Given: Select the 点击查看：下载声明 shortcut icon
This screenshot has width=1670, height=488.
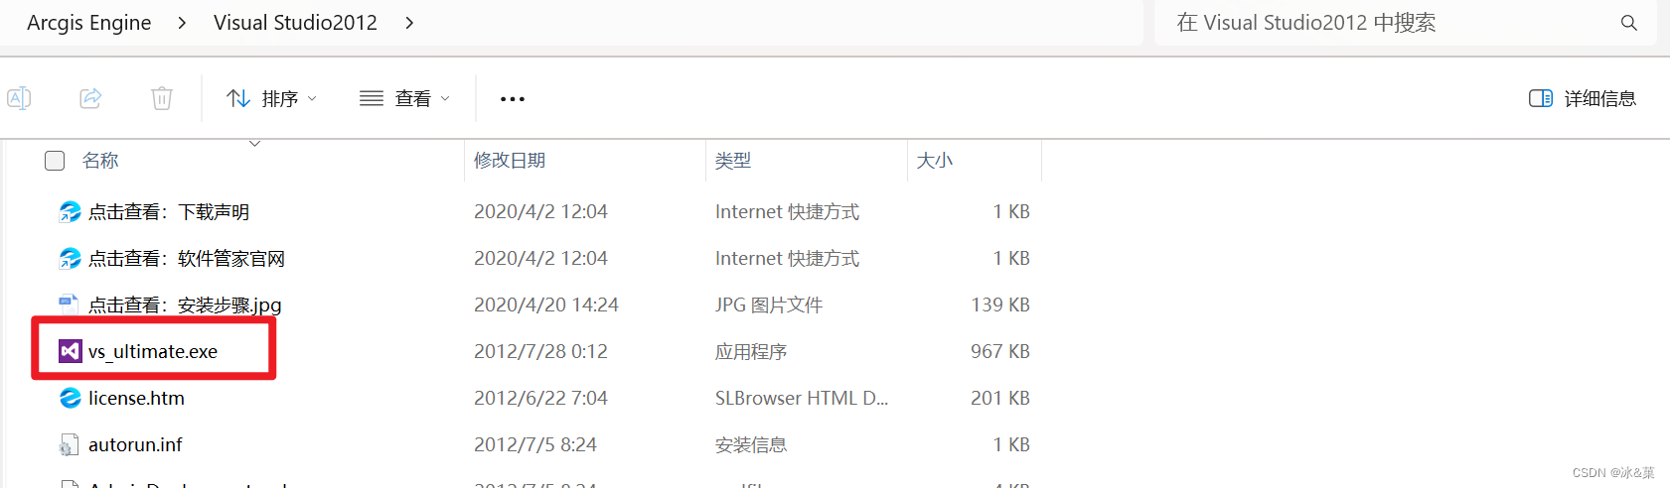Looking at the screenshot, I should click(x=70, y=211).
